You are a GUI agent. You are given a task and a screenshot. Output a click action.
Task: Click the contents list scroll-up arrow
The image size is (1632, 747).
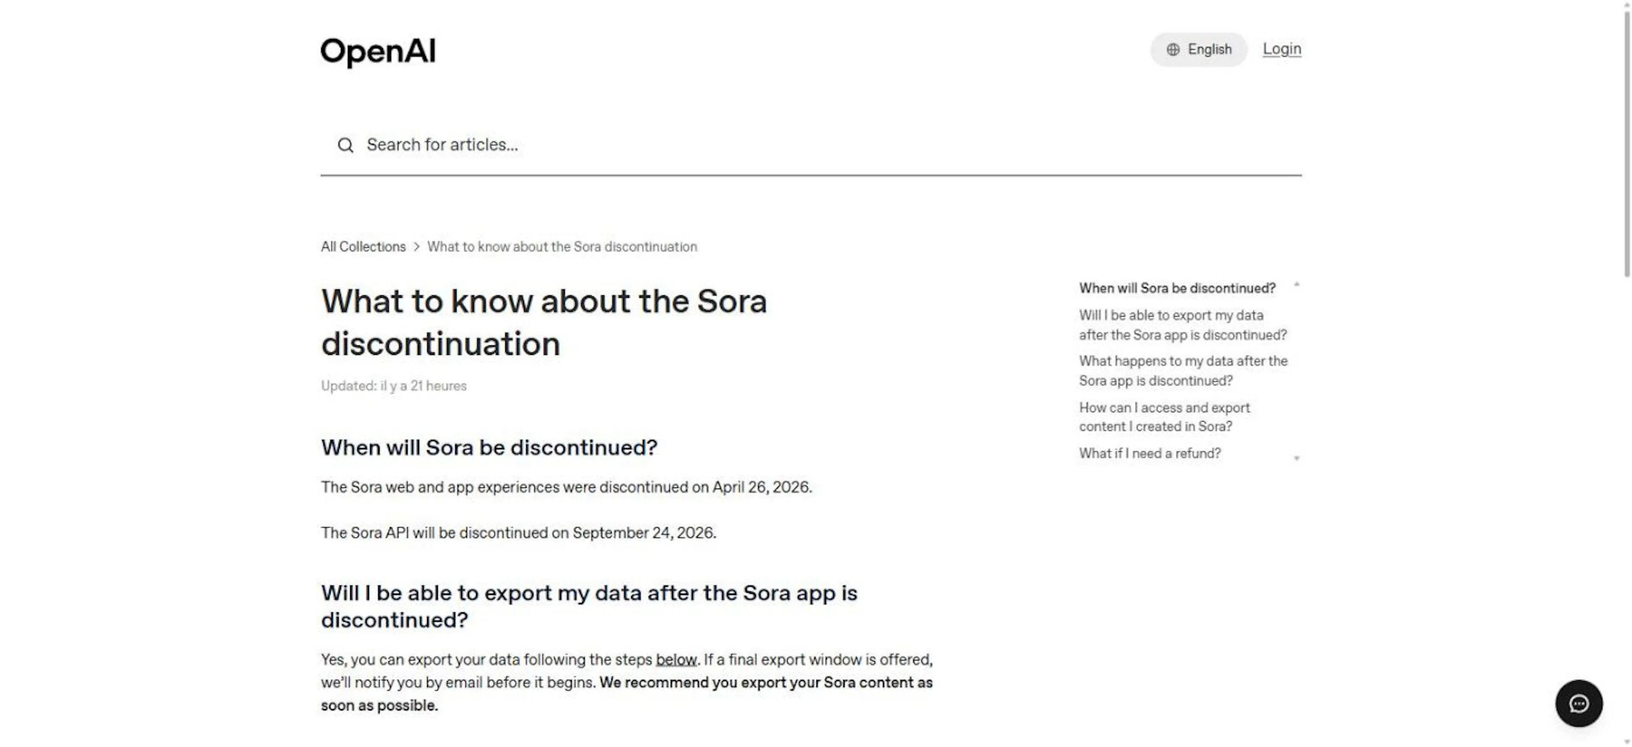click(x=1297, y=285)
